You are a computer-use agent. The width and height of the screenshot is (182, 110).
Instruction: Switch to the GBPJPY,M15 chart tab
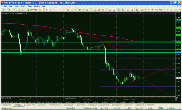[81, 105]
